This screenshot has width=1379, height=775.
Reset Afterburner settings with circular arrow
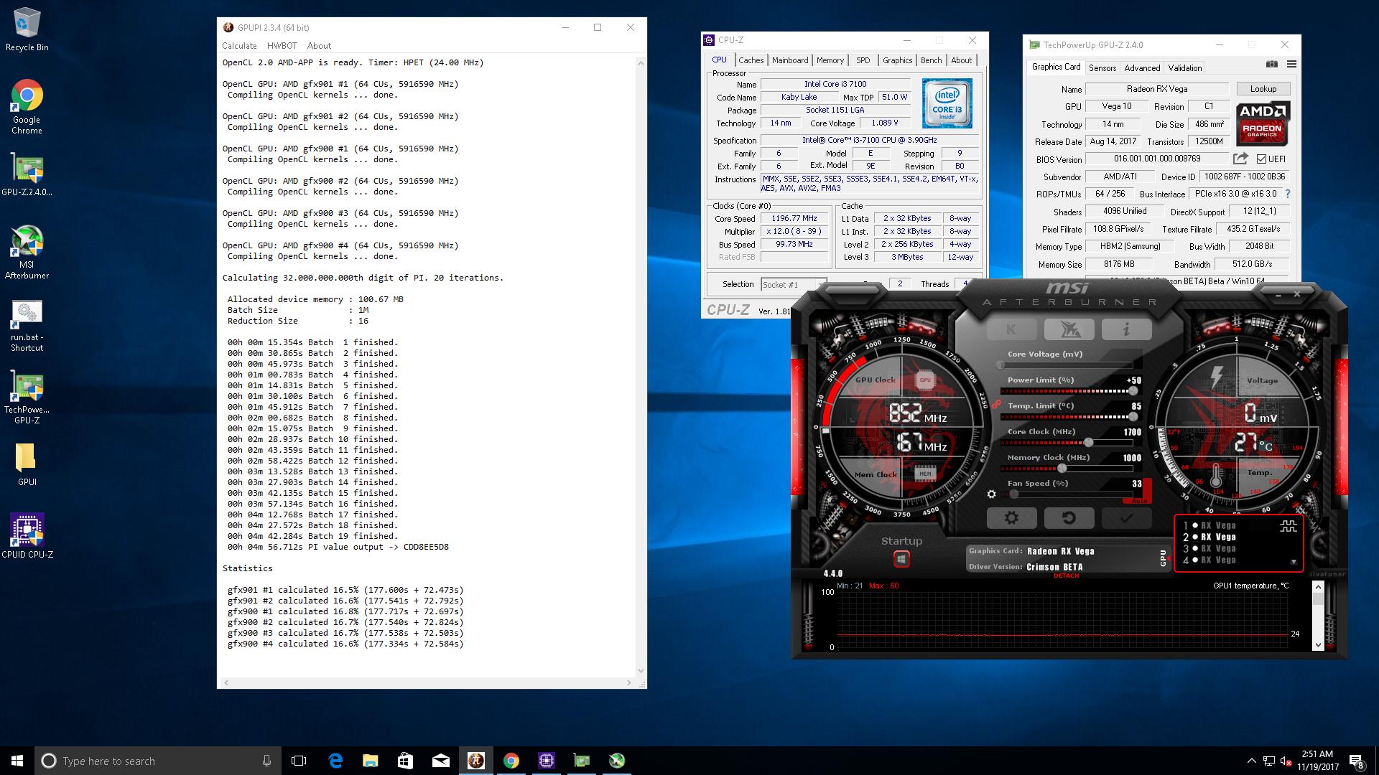pos(1069,517)
